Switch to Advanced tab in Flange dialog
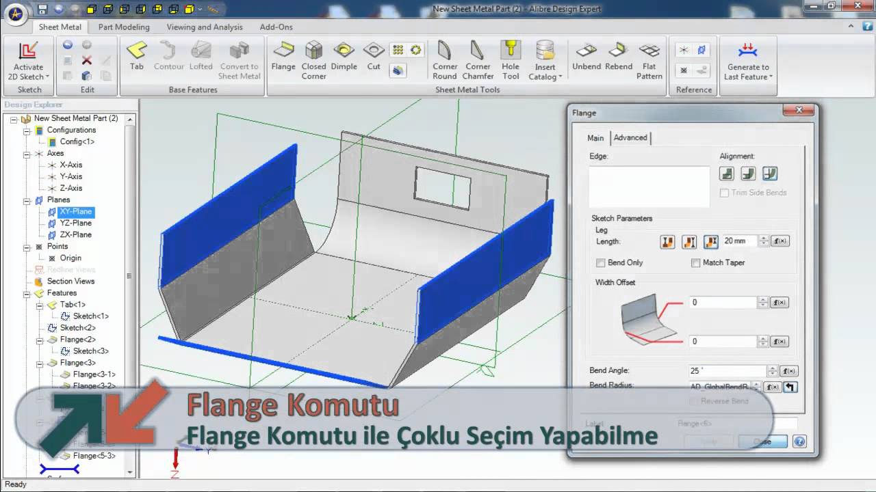876x492 pixels. click(x=630, y=137)
